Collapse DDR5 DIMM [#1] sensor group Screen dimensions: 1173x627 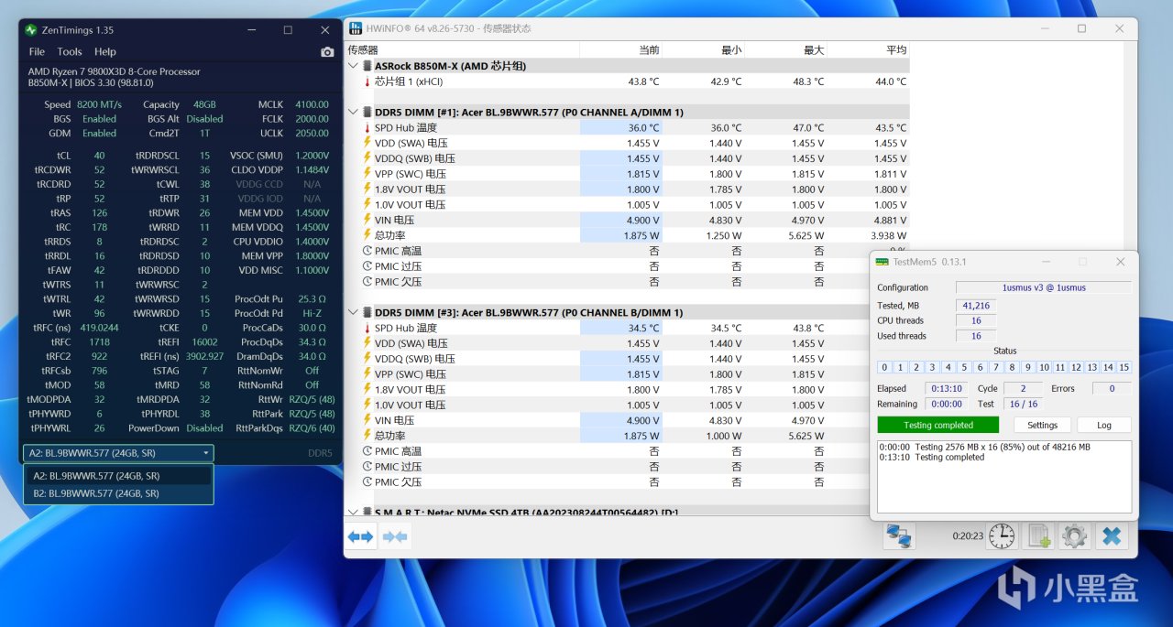click(x=355, y=113)
